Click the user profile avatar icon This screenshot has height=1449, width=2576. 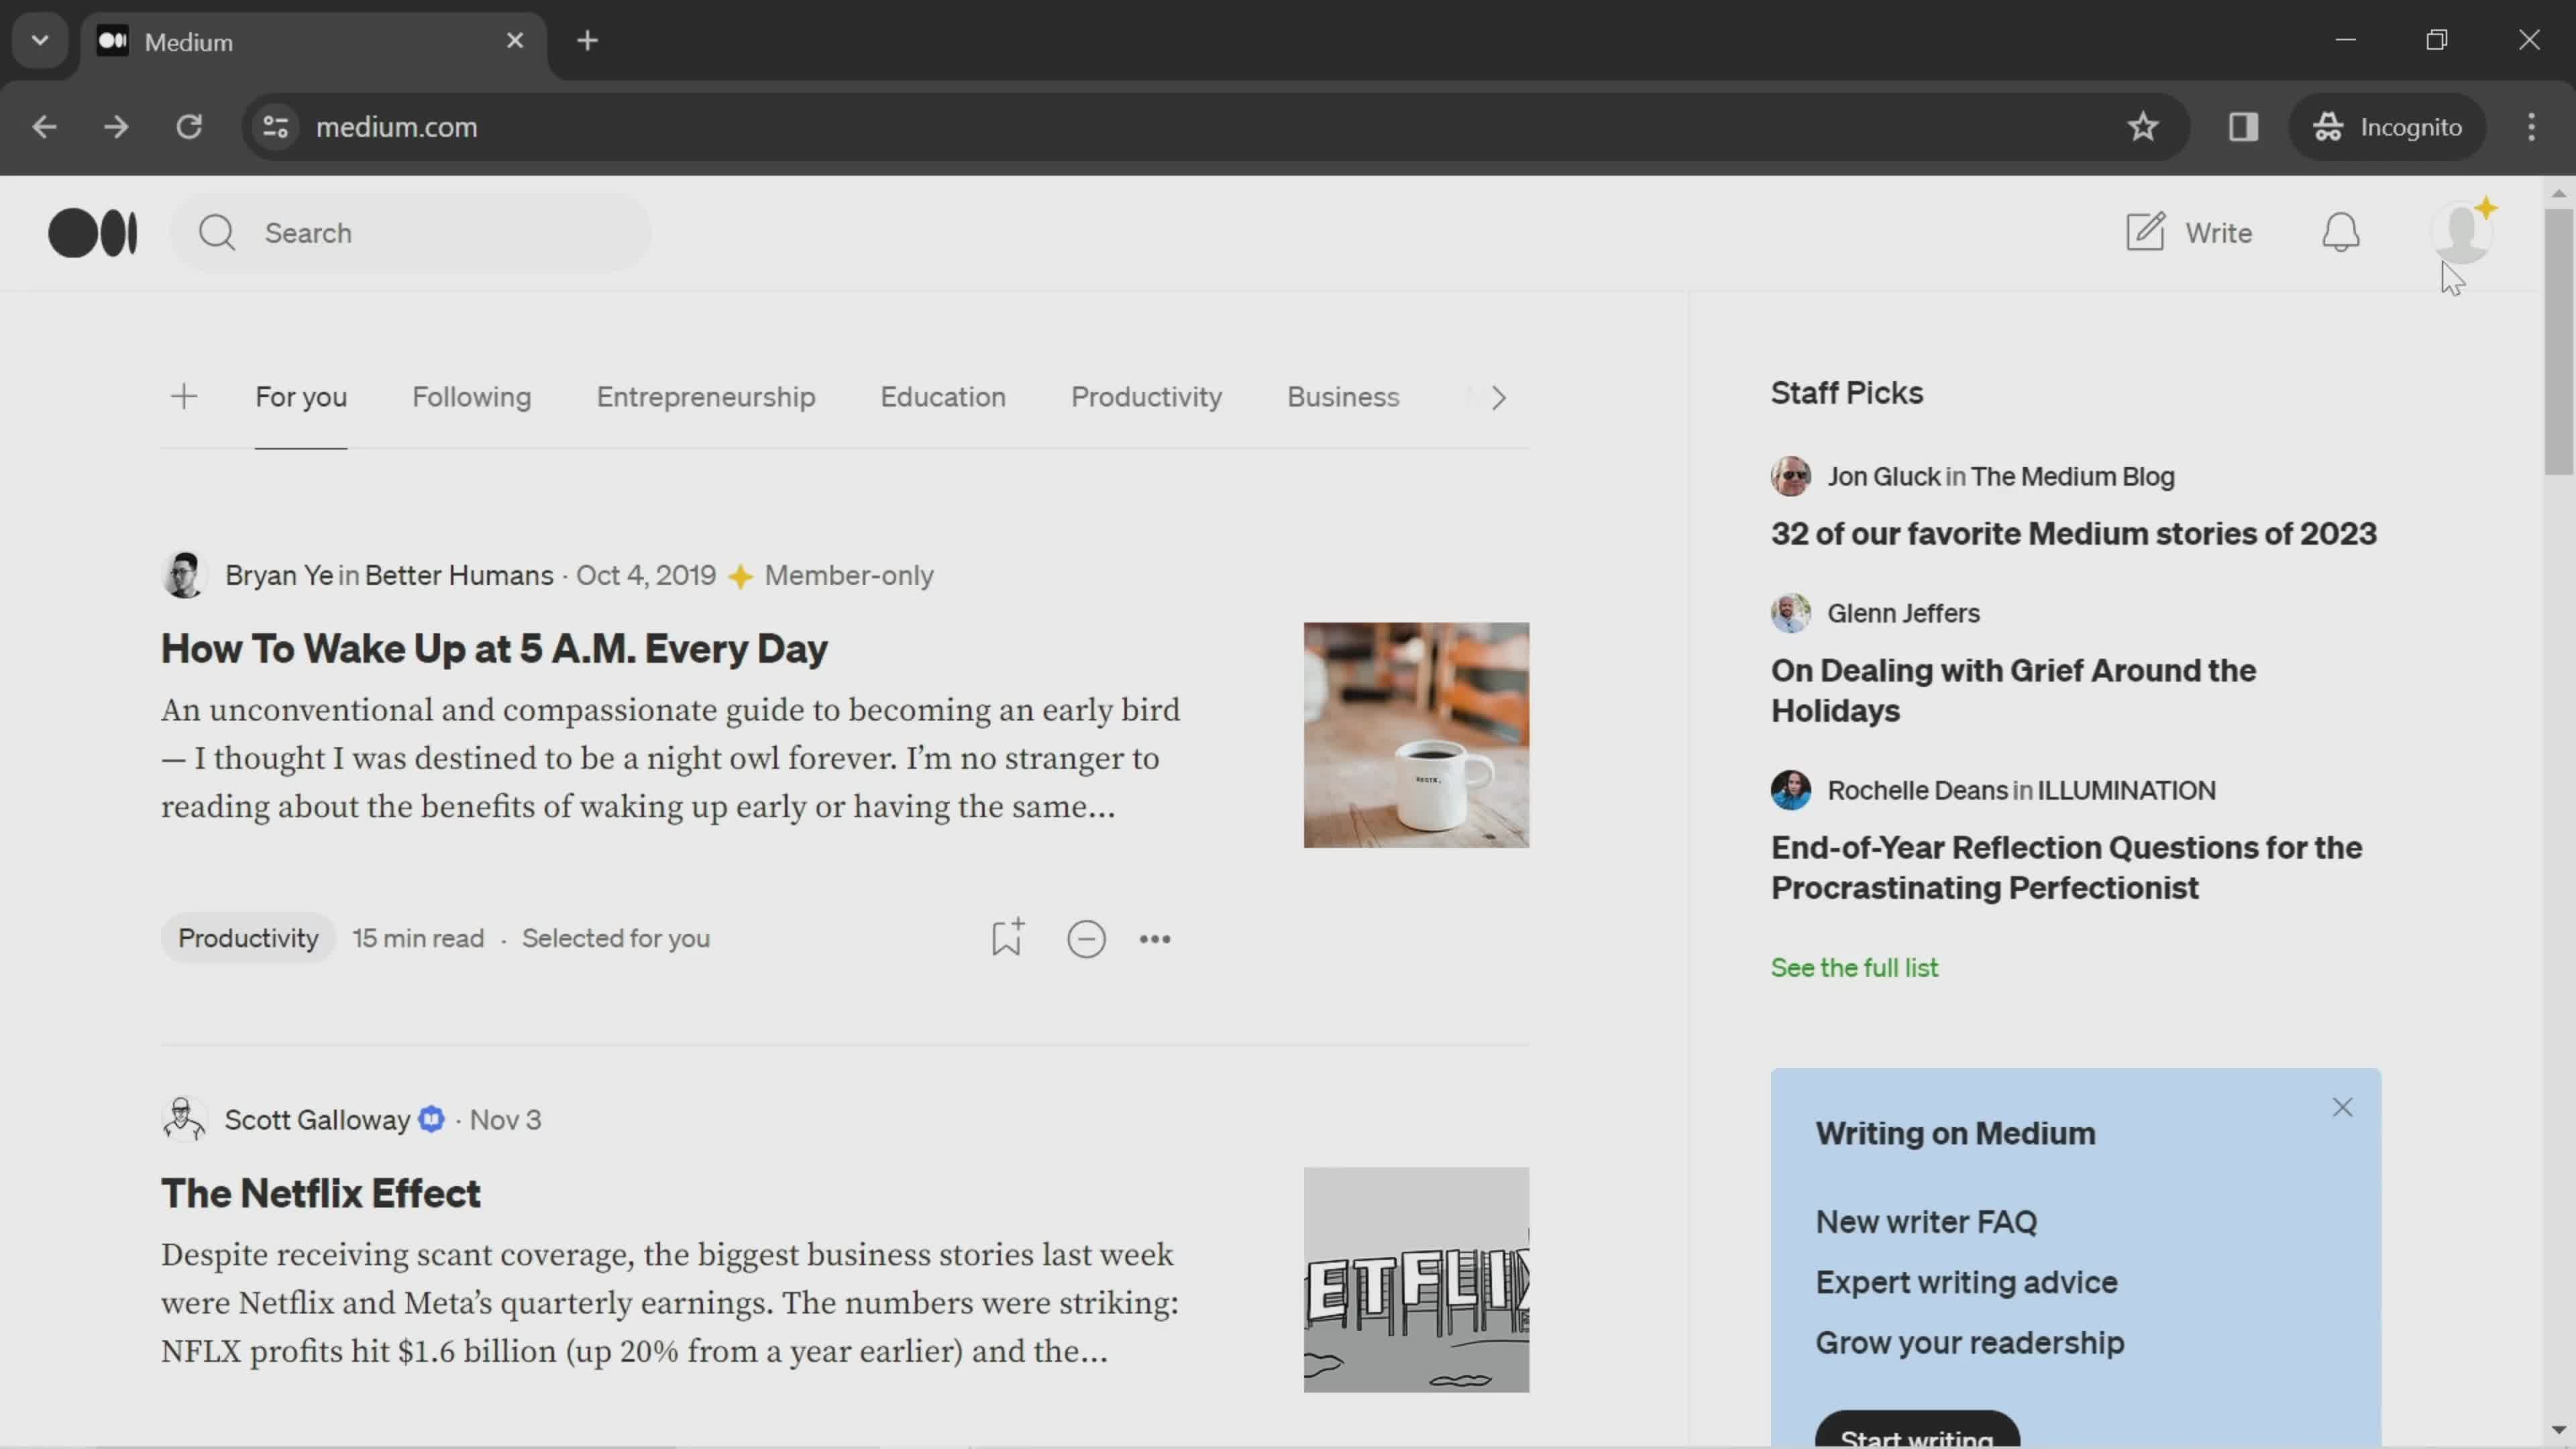(2463, 231)
